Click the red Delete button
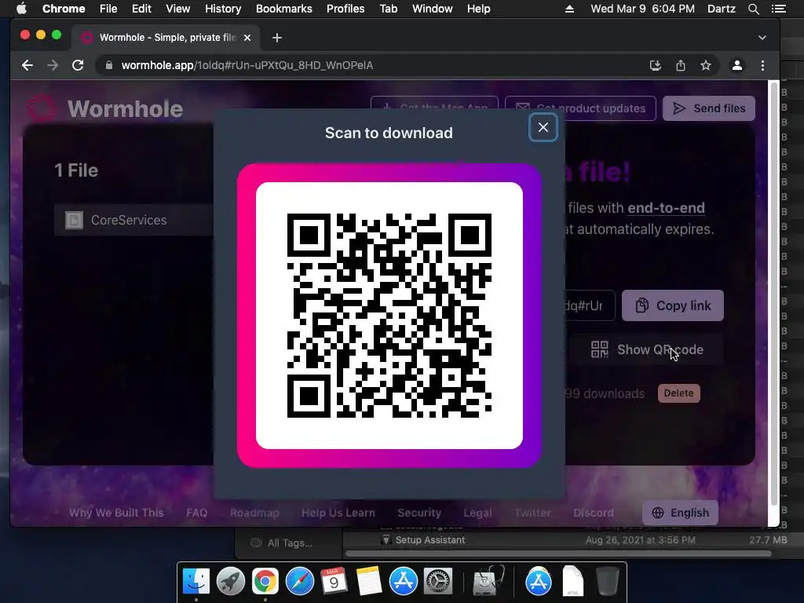 pyautogui.click(x=678, y=393)
